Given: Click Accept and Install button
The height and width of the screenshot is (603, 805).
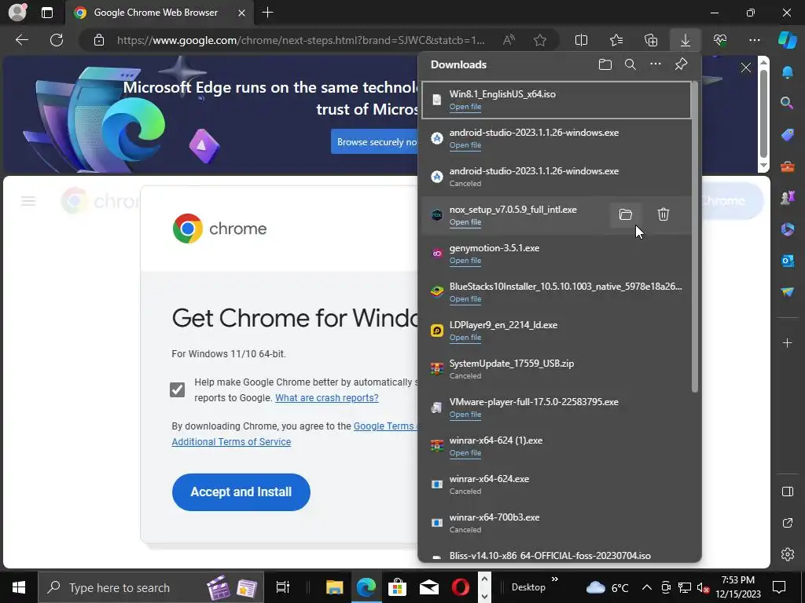Looking at the screenshot, I should 241,492.
